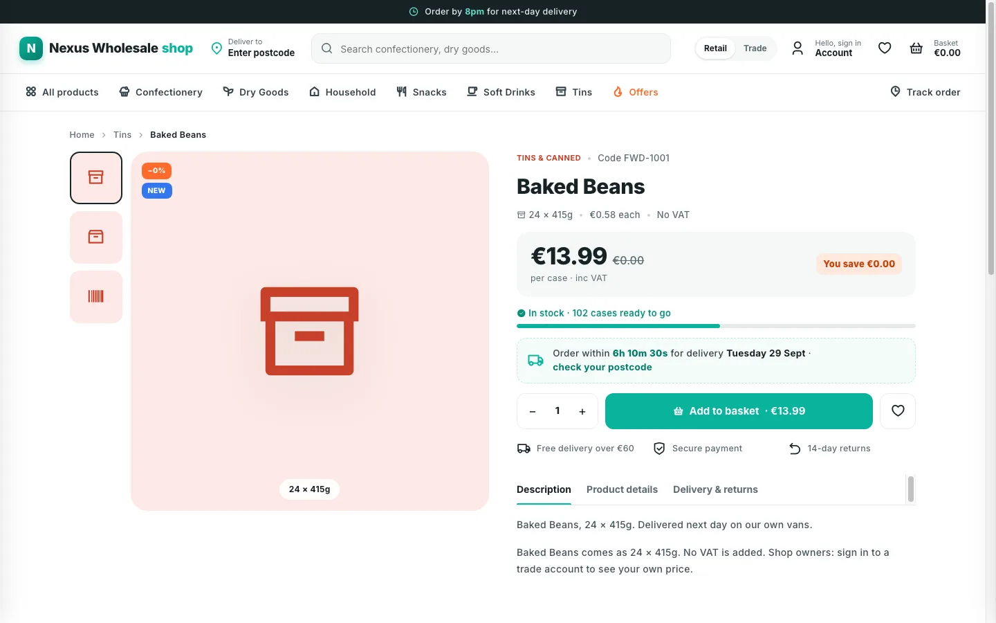
Task: Increase quantity with the plus button
Action: (582, 411)
